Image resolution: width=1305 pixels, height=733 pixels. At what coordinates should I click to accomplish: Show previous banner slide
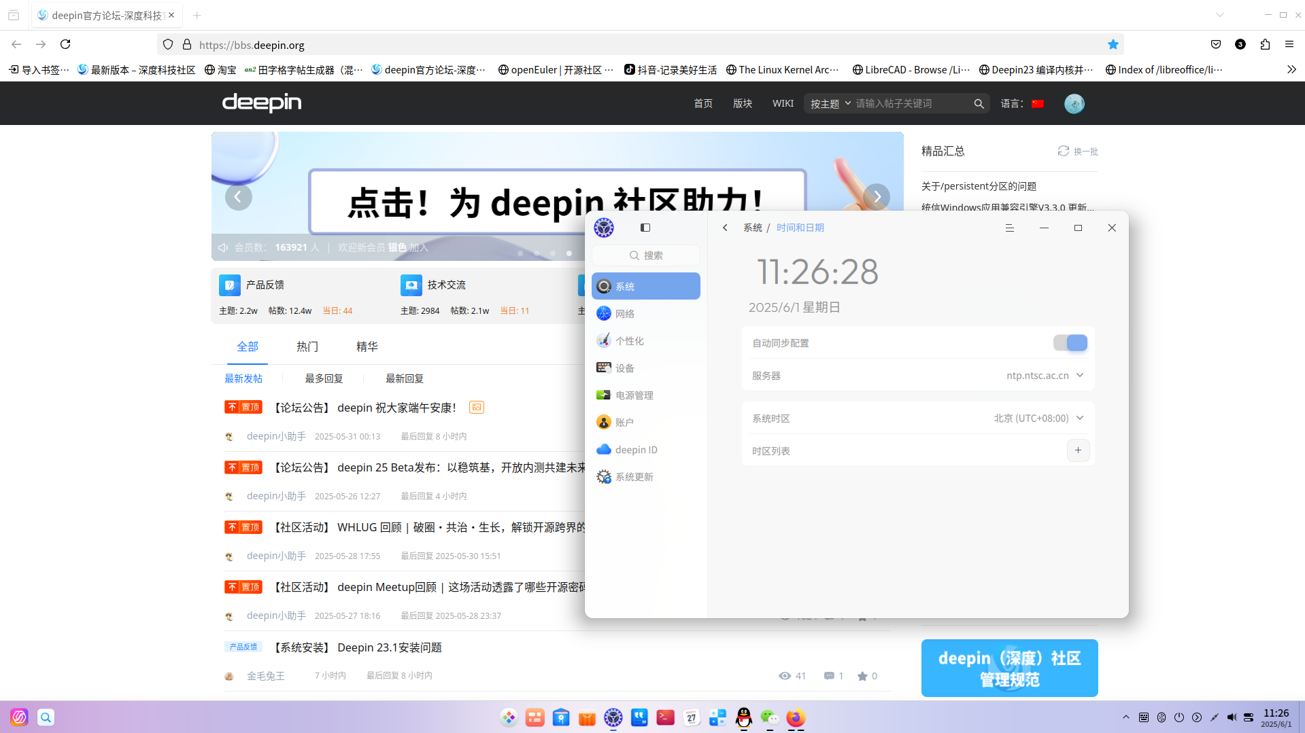click(x=238, y=197)
